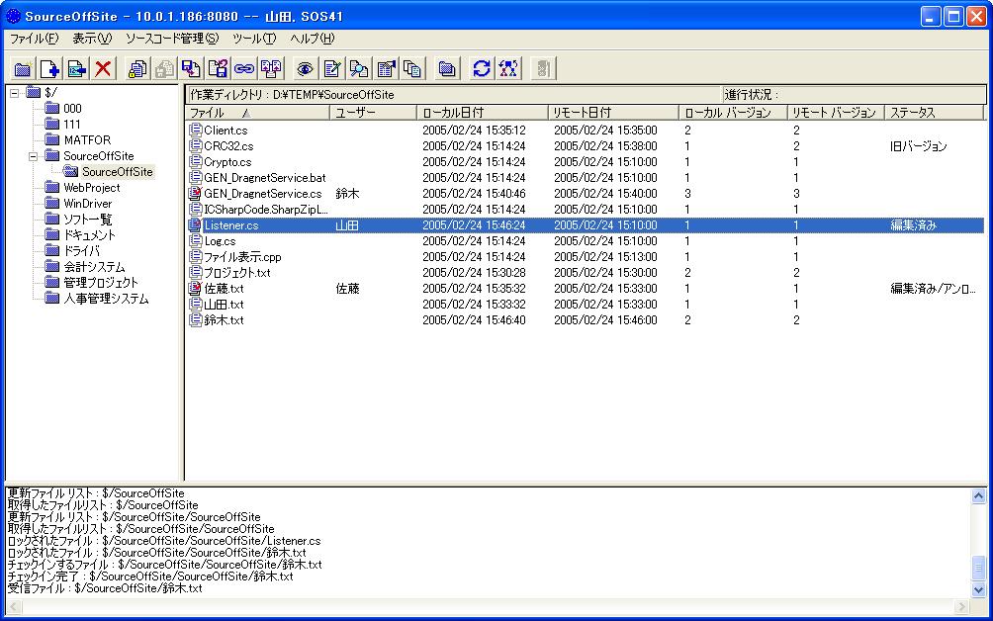Select the 111 folder in the tree
The image size is (993, 621).
click(x=71, y=124)
